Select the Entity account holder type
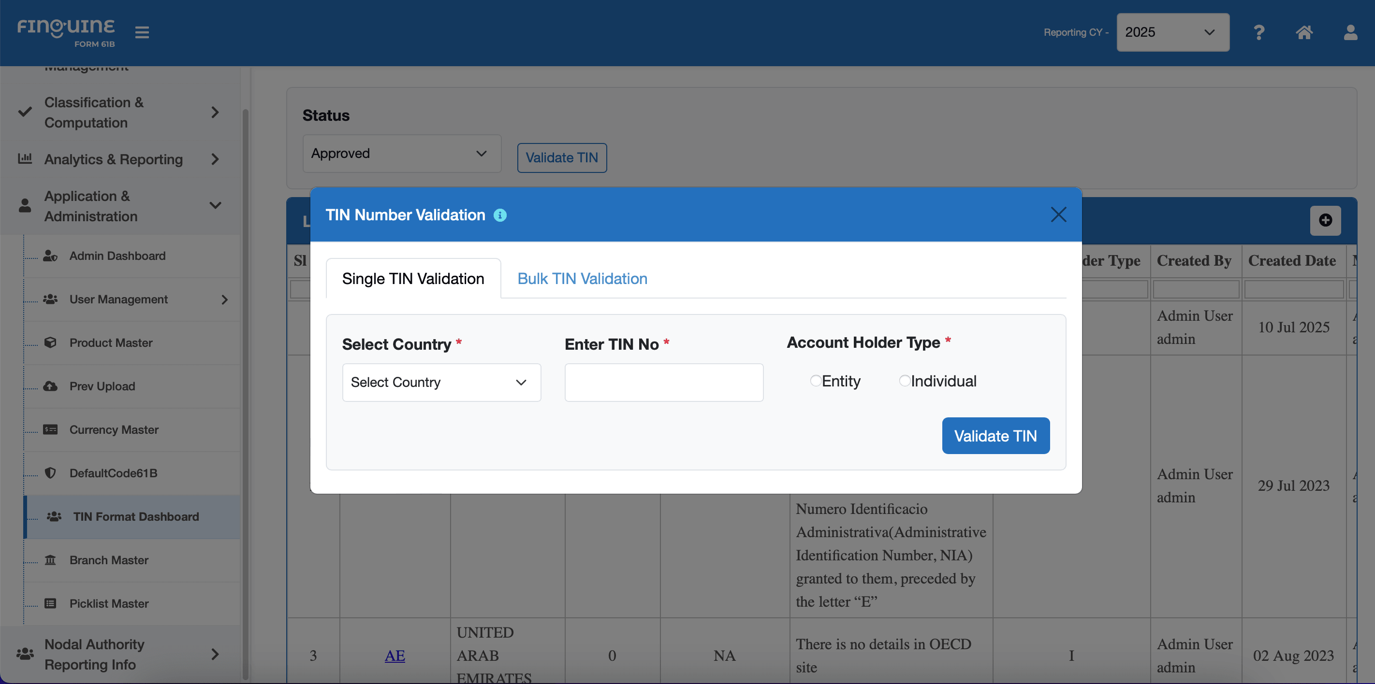Viewport: 1375px width, 684px height. (816, 381)
